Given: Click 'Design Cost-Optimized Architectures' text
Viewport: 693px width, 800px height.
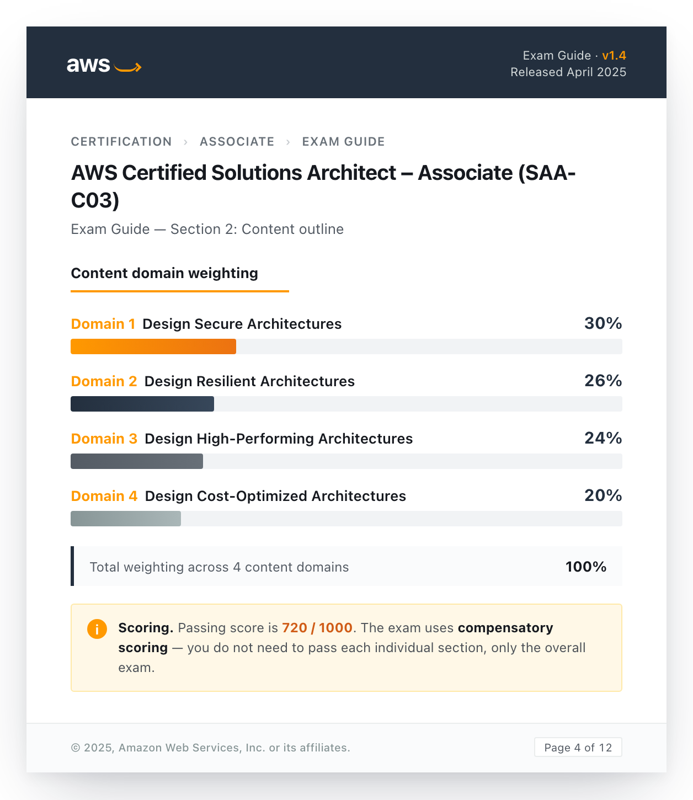Looking at the screenshot, I should (x=275, y=496).
